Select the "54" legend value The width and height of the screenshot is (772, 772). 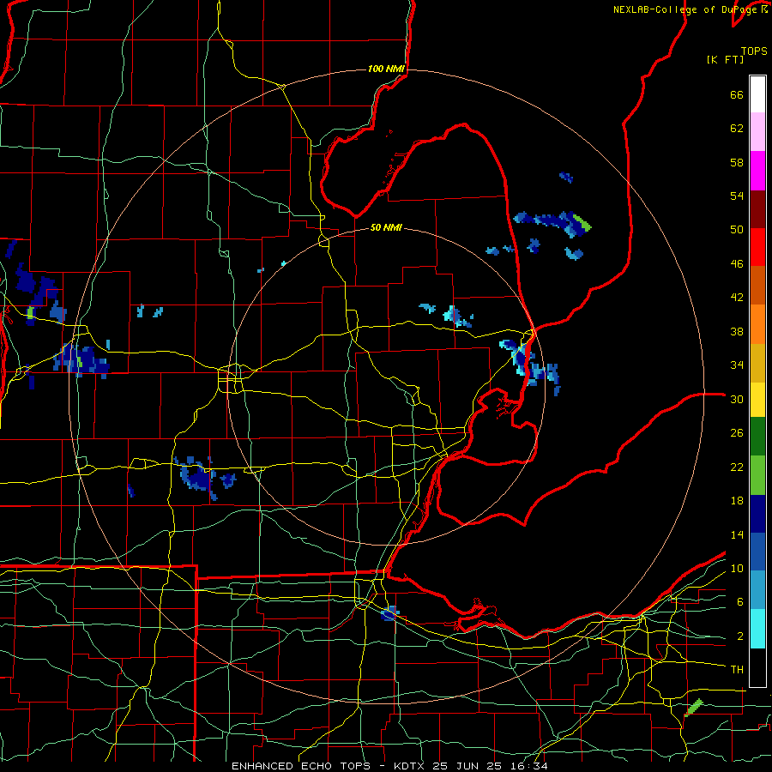point(737,196)
